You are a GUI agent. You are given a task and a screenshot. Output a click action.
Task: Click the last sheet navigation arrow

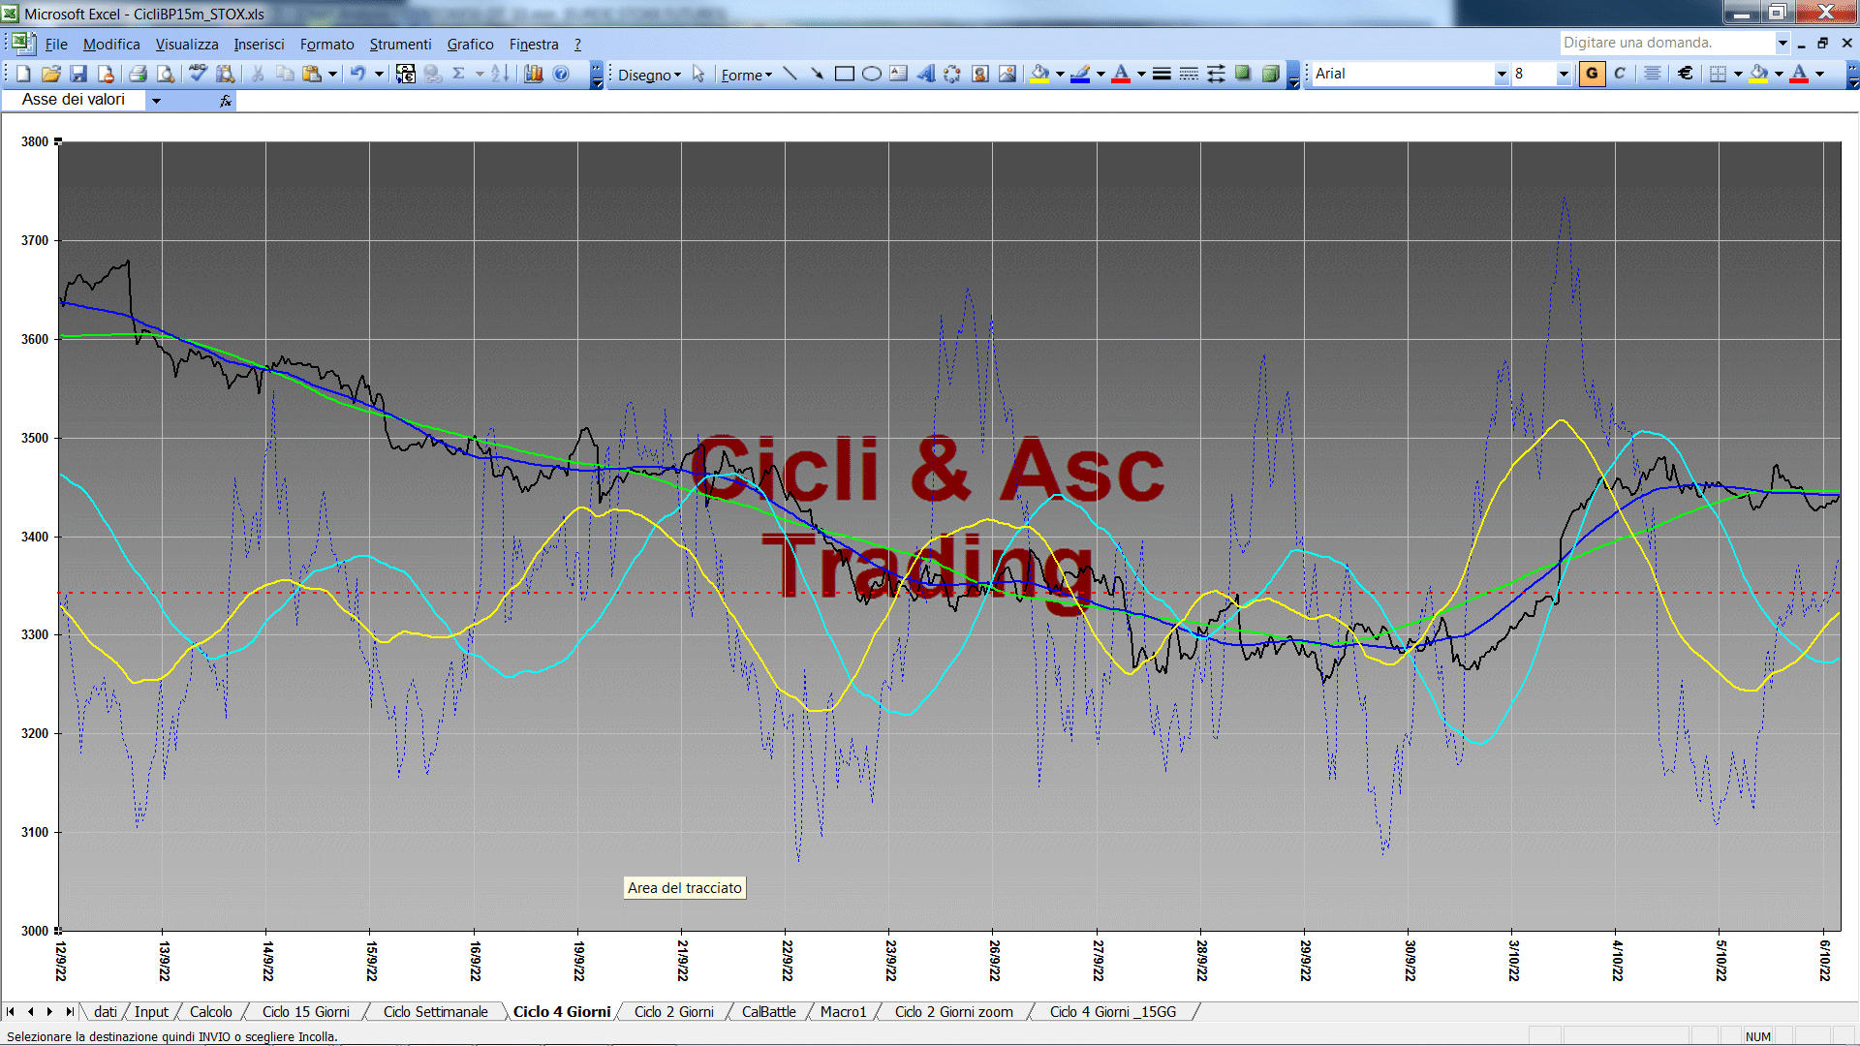pyautogui.click(x=69, y=1011)
